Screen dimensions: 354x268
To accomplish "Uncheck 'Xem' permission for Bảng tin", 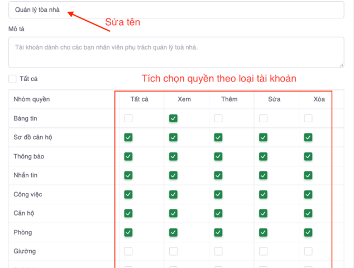I will (x=173, y=118).
